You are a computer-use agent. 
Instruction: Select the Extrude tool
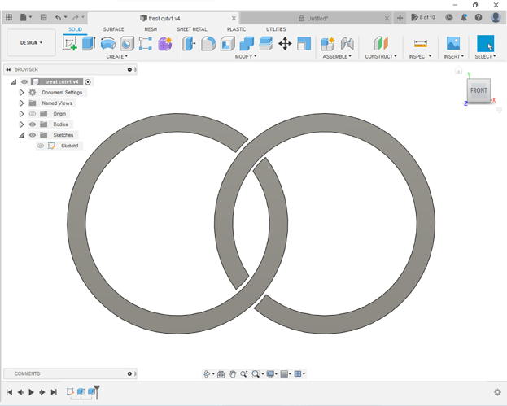coord(89,44)
